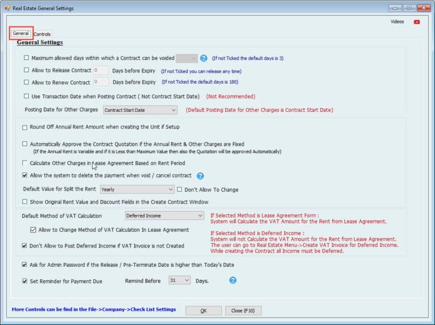Switch to the General tab
Screen dimensions: 435x325
[20, 33]
